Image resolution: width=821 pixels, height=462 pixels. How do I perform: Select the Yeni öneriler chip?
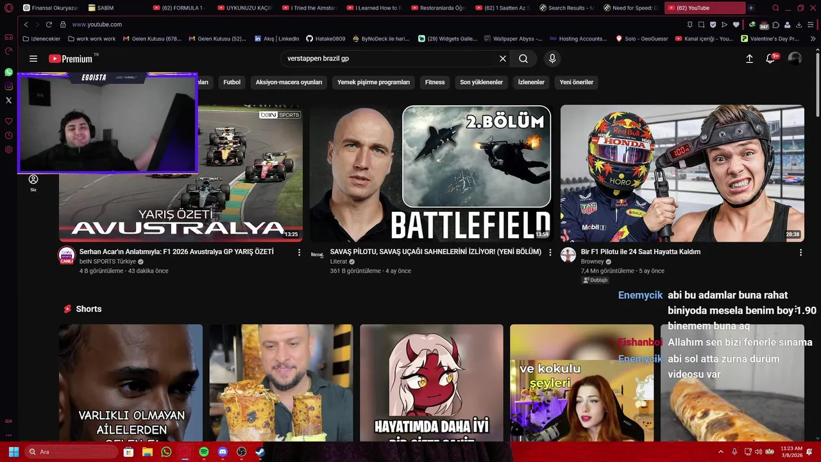[x=576, y=82]
